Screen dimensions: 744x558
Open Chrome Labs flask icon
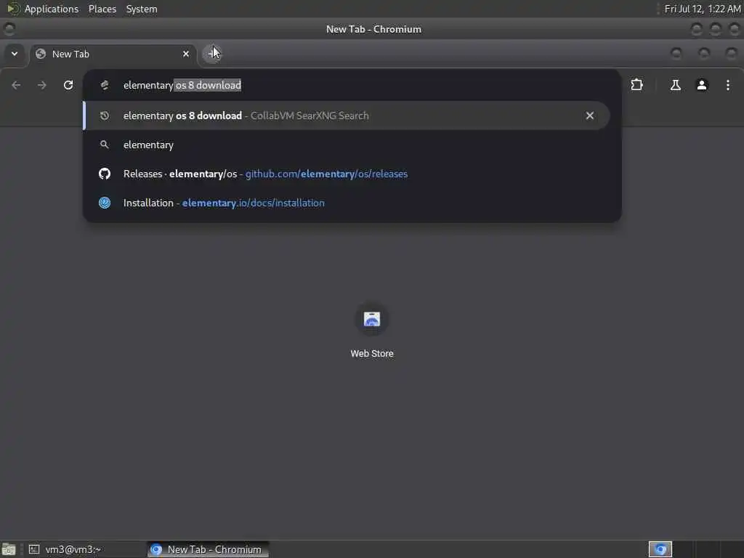click(x=675, y=85)
